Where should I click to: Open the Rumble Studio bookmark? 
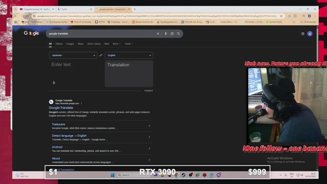click(x=274, y=22)
